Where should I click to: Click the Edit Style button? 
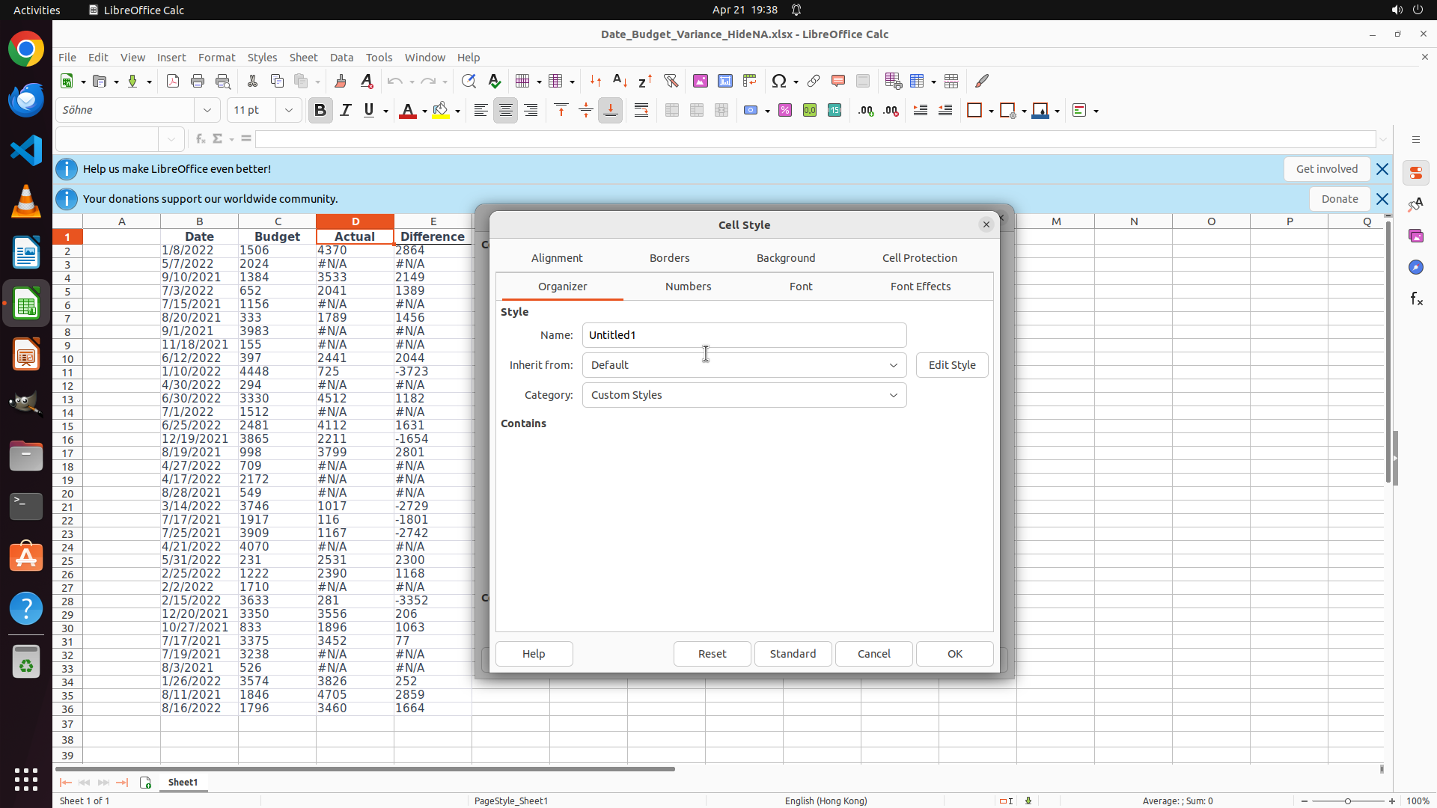951,365
